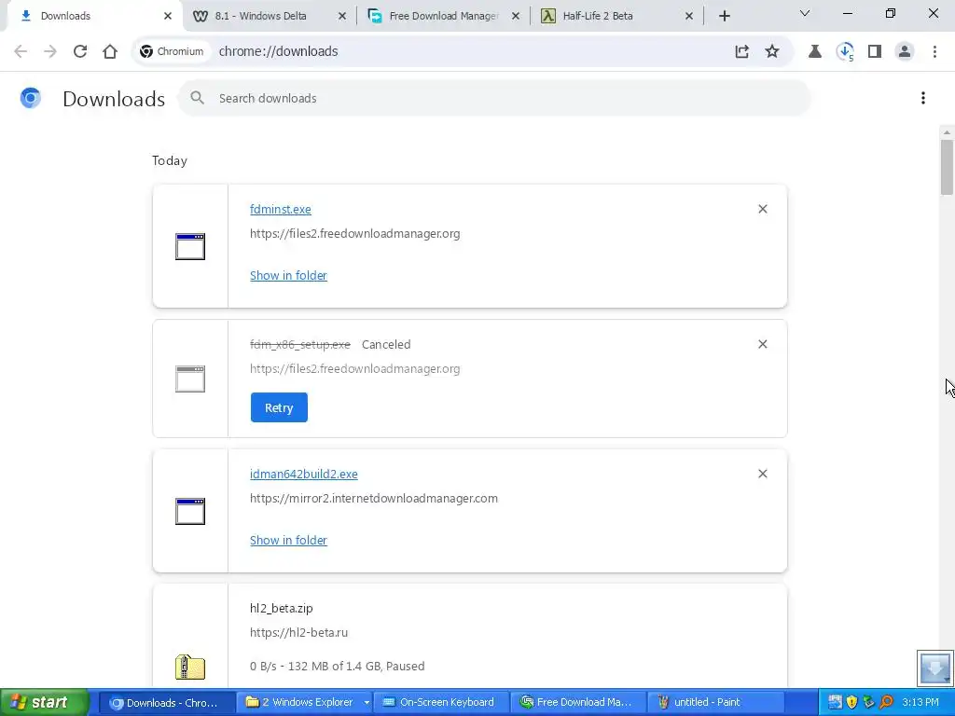Click the share page icon
This screenshot has width=955, height=716.
click(741, 51)
